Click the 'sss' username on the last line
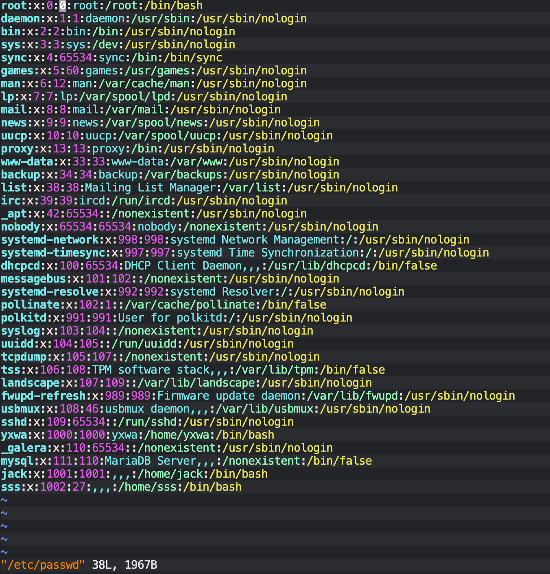Image resolution: width=550 pixels, height=574 pixels. point(11,487)
